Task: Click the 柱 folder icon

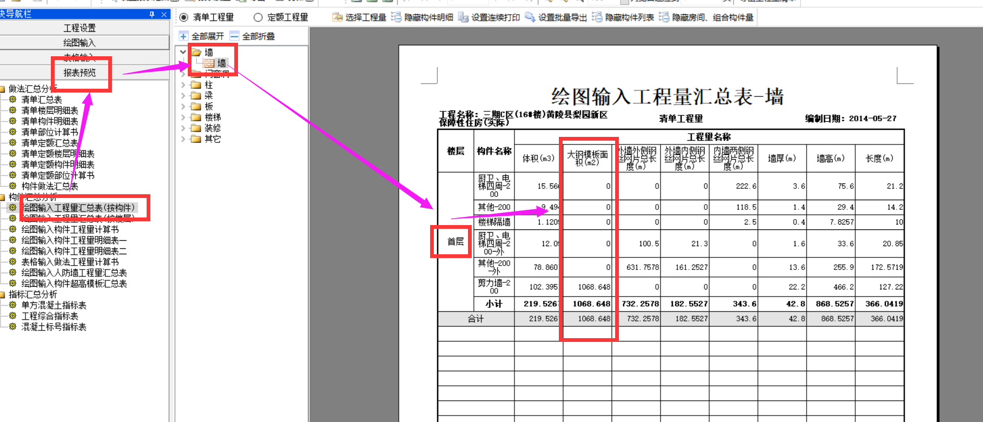Action: tap(196, 85)
